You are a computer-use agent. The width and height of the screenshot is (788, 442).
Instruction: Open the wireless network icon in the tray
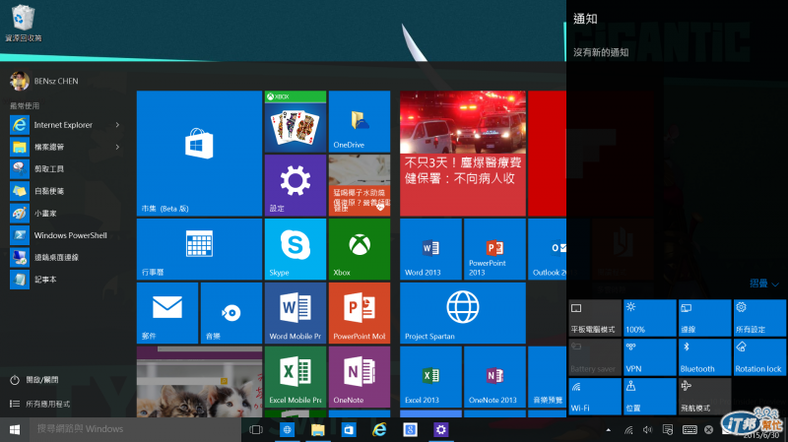pyautogui.click(x=628, y=430)
